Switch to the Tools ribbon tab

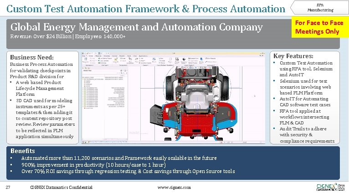click(129, 56)
